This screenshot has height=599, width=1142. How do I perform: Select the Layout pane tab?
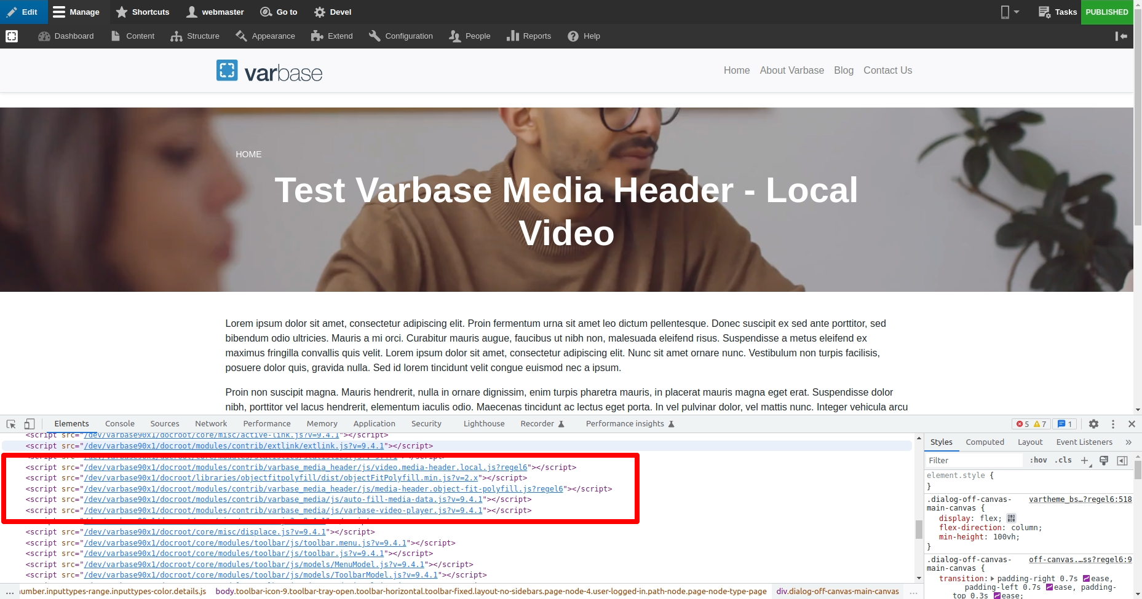click(1030, 442)
